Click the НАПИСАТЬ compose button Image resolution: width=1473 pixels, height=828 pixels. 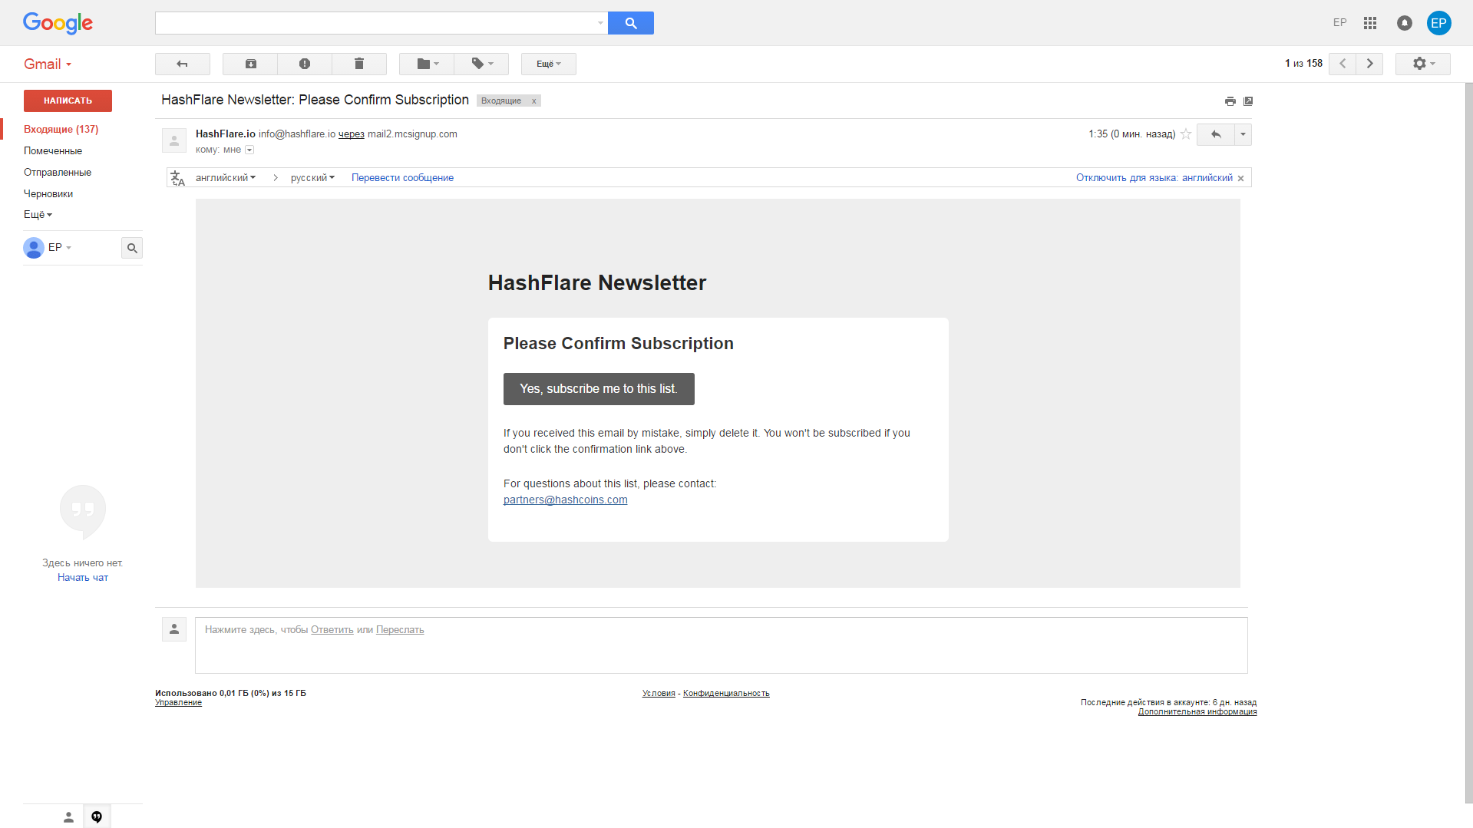68,101
